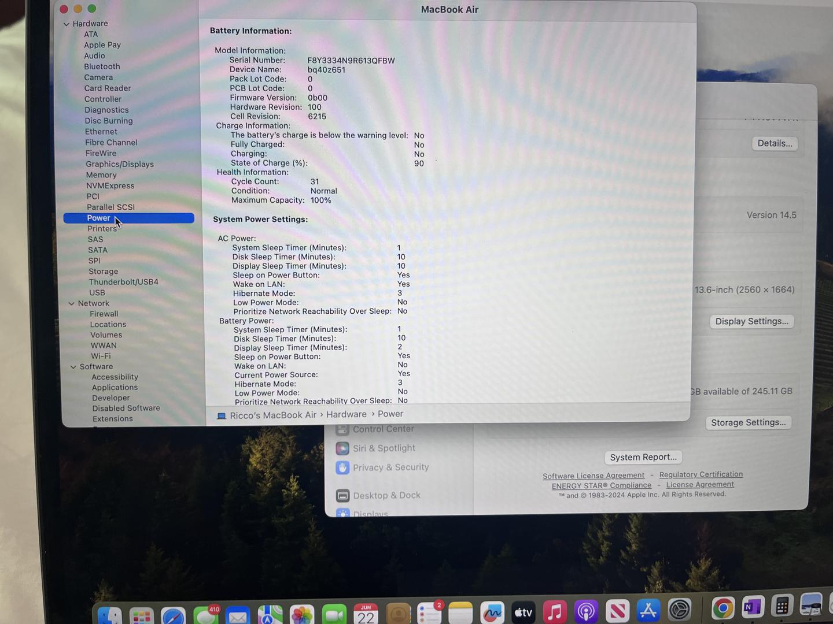Click Hardware in the bottom path bar
Viewport: 833px width, 624px height.
pos(346,414)
